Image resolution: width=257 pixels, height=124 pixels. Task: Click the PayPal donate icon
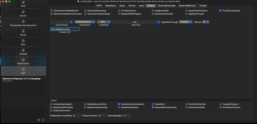click(x=43, y=120)
